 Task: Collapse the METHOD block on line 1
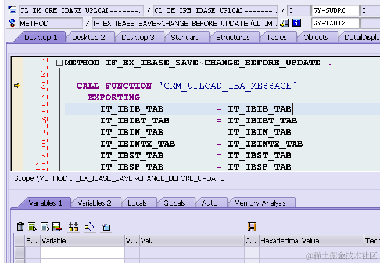point(59,63)
